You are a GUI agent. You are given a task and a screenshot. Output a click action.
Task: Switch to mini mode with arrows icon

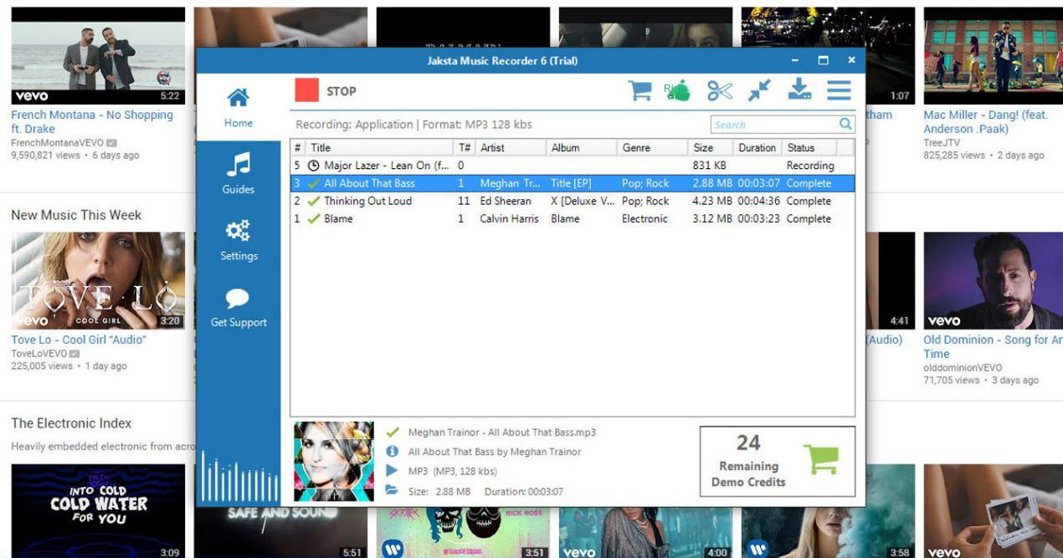[759, 90]
